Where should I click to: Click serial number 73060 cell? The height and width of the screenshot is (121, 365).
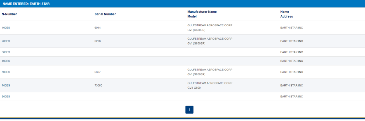click(x=99, y=86)
